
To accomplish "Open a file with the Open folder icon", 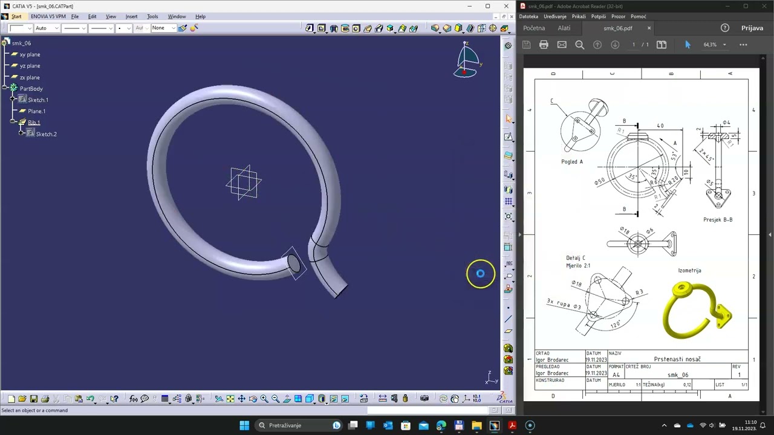I will click(x=22, y=399).
